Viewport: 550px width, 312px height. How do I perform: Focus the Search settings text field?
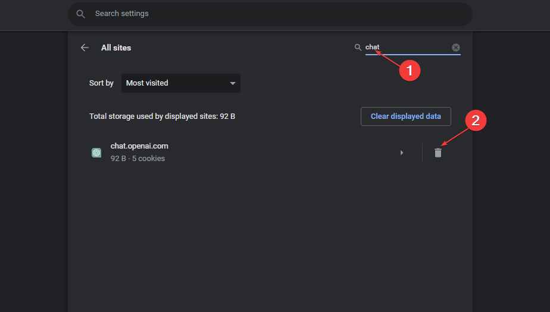pyautogui.click(x=268, y=14)
